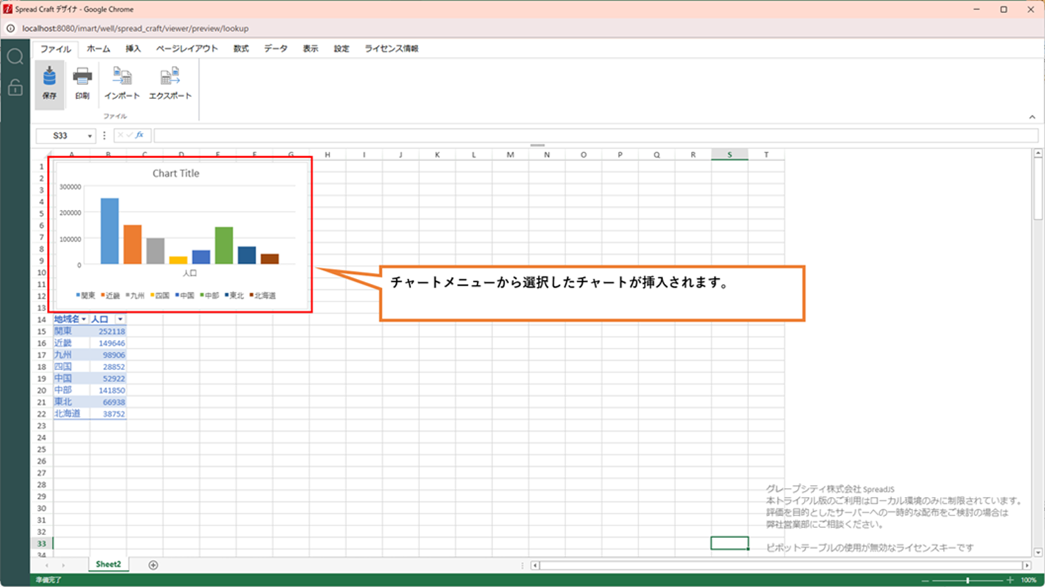Open the 人口 column filter dropdown
1045x587 pixels.
pos(120,319)
